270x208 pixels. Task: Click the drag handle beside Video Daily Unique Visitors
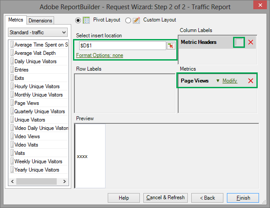[x=12, y=128]
